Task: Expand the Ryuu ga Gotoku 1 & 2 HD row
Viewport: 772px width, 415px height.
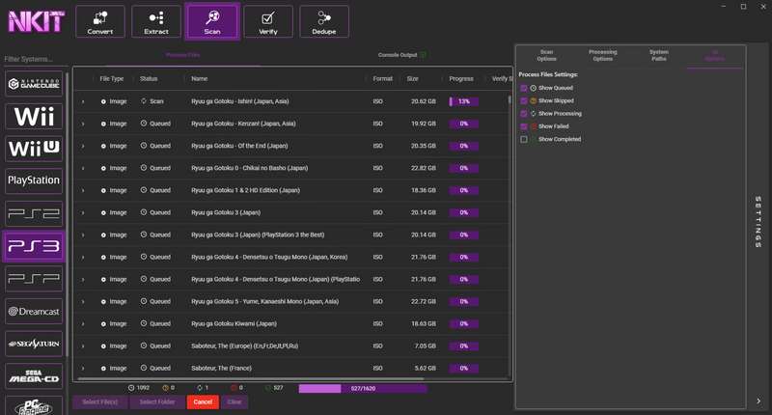Action: (x=83, y=190)
